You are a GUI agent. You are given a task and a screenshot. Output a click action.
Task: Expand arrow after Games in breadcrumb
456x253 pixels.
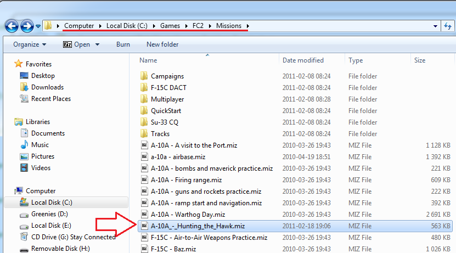coord(187,26)
